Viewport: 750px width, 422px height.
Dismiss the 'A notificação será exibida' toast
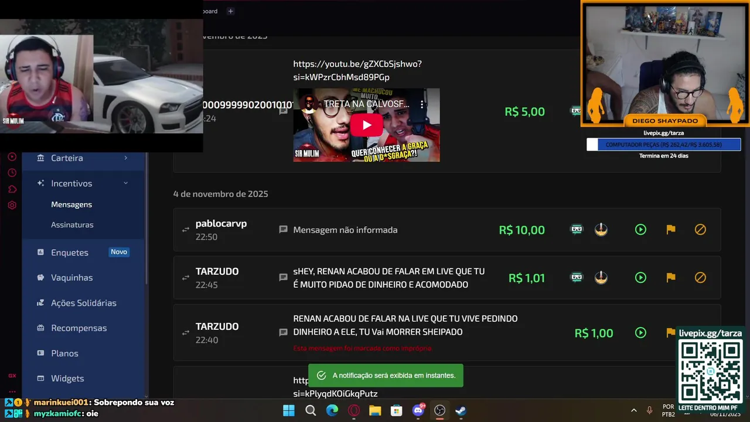(x=386, y=375)
